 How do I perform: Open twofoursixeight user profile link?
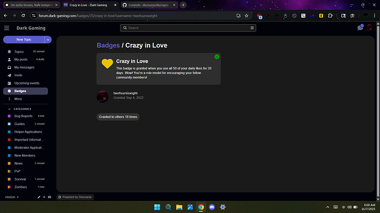(126, 93)
